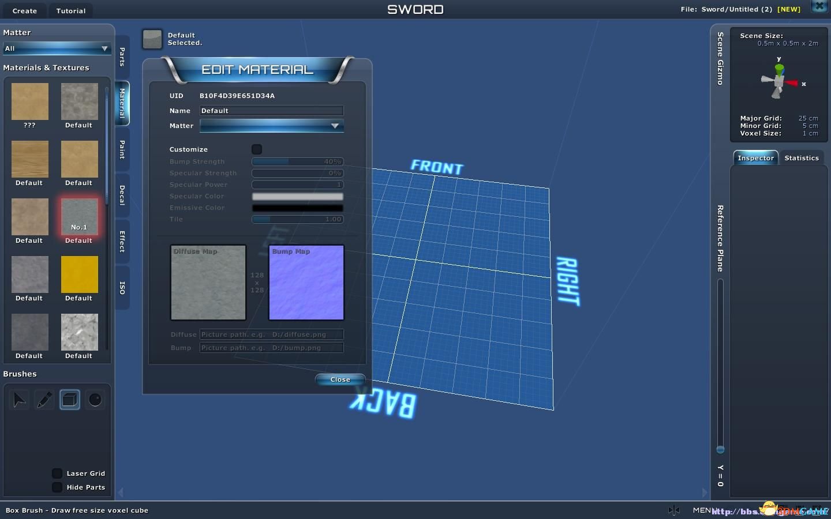The height and width of the screenshot is (519, 831).
Task: Click the mirror symmetry icon in status bar
Action: click(673, 510)
